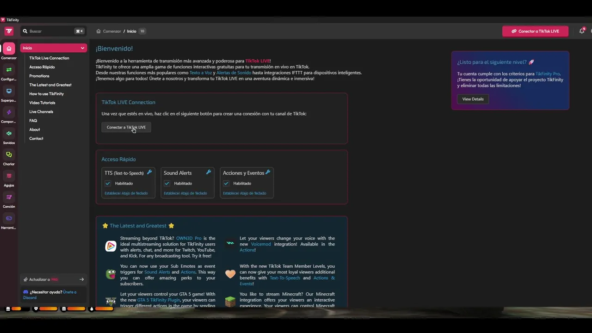Click the search magnifier icon
Screen dimensions: 592x333
(x=25, y=31)
